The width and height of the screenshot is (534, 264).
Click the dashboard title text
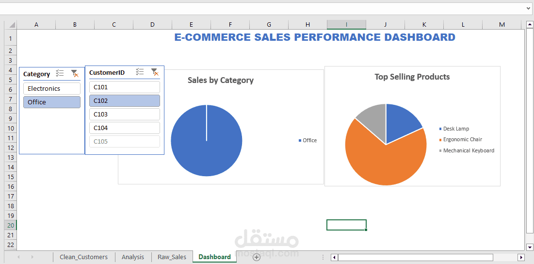coord(315,37)
